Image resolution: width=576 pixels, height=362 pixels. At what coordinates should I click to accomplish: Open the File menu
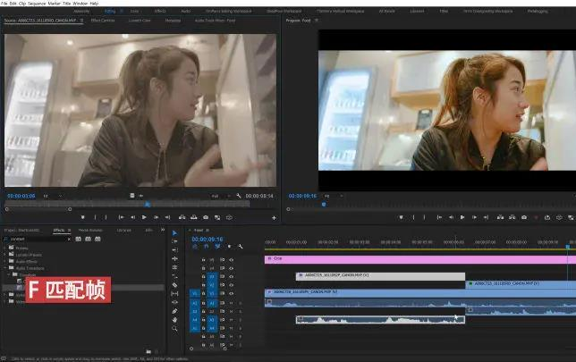[4, 4]
